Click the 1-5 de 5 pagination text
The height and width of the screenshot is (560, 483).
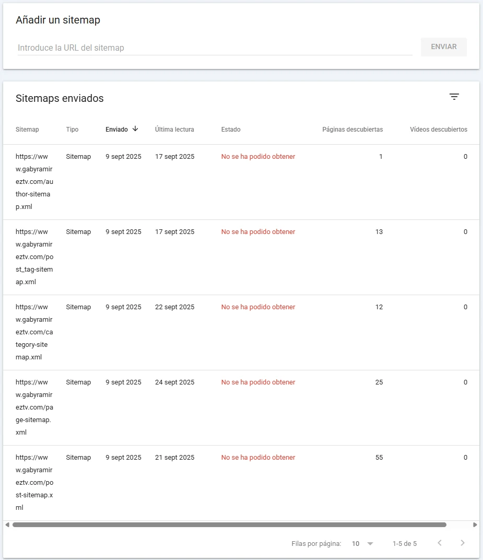click(405, 544)
